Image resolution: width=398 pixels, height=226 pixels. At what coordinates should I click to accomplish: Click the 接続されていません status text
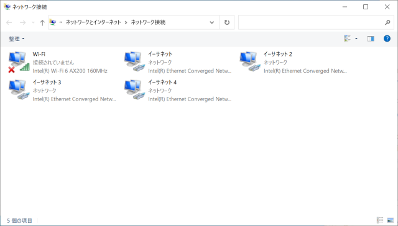(x=53, y=62)
